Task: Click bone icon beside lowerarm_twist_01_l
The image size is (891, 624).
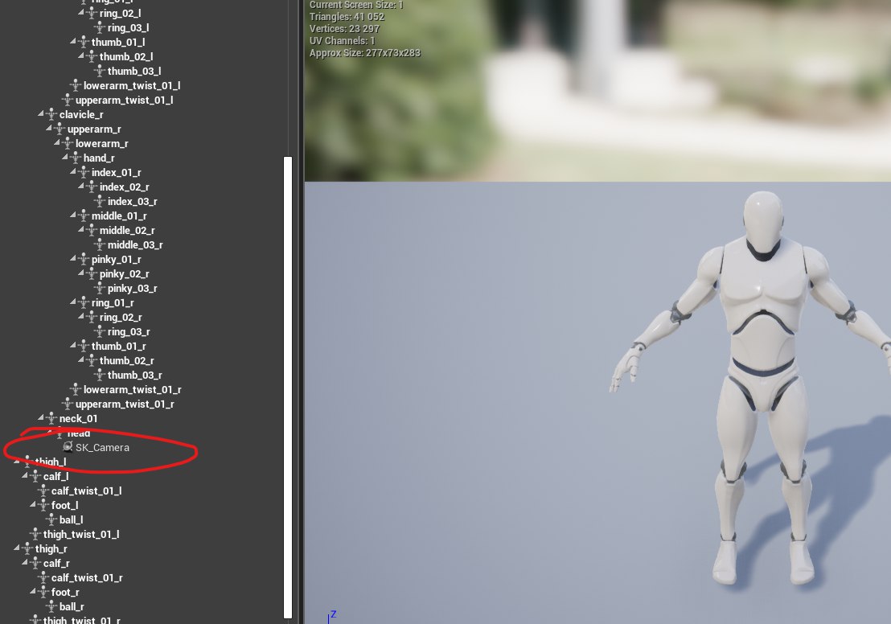Action: [76, 85]
